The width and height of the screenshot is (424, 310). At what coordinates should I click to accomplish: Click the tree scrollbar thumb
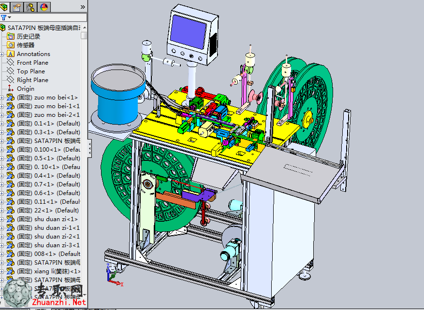click(x=84, y=35)
